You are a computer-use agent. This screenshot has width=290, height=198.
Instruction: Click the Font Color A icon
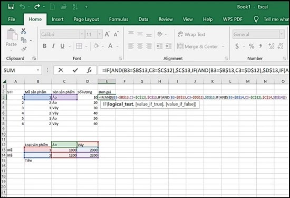(x=110, y=46)
